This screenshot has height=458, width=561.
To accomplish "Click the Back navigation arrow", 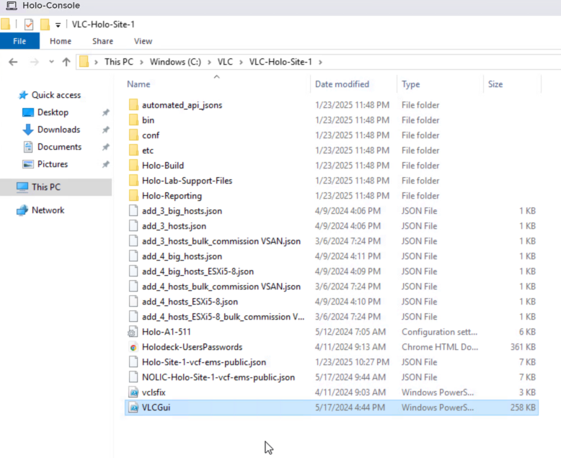I will (x=13, y=62).
